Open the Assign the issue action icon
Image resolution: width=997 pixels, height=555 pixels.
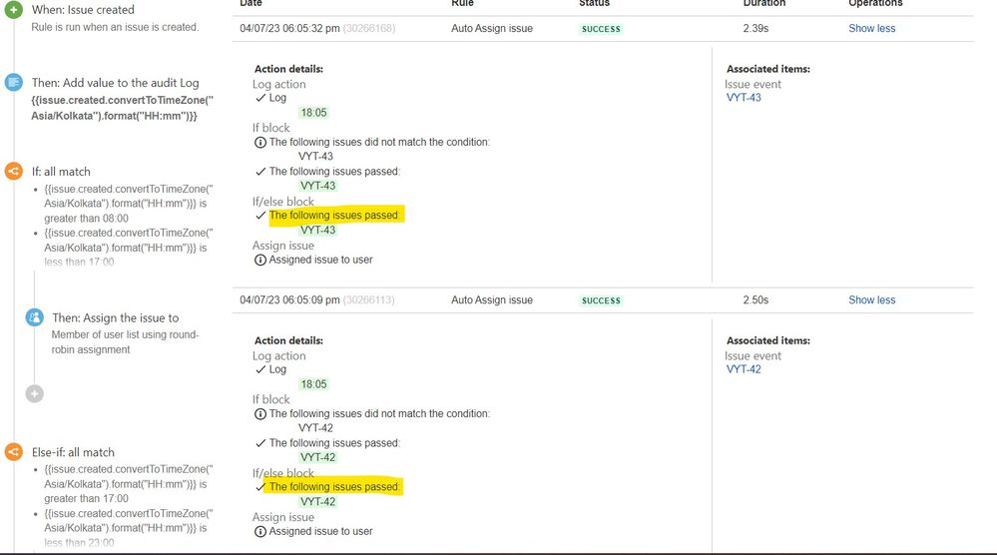[34, 317]
